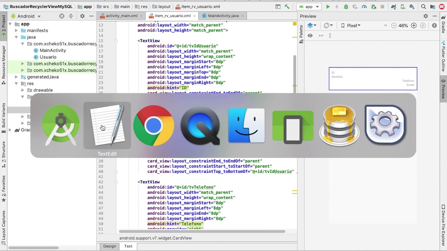Zoom out the layout preview

pos(394,25)
